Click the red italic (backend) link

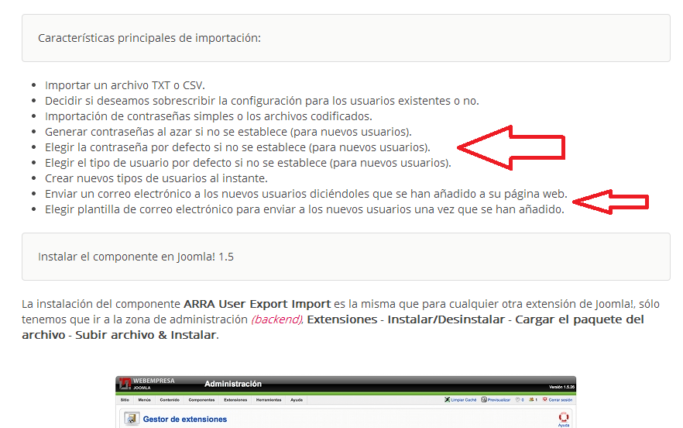point(276,319)
